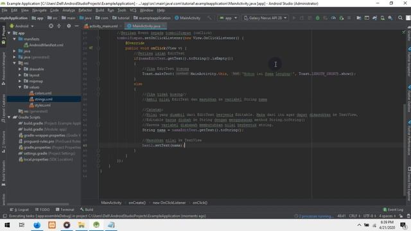Viewport: 411px width, 231px height.
Task: Open Firefox from the taskbar
Action: coord(37,225)
